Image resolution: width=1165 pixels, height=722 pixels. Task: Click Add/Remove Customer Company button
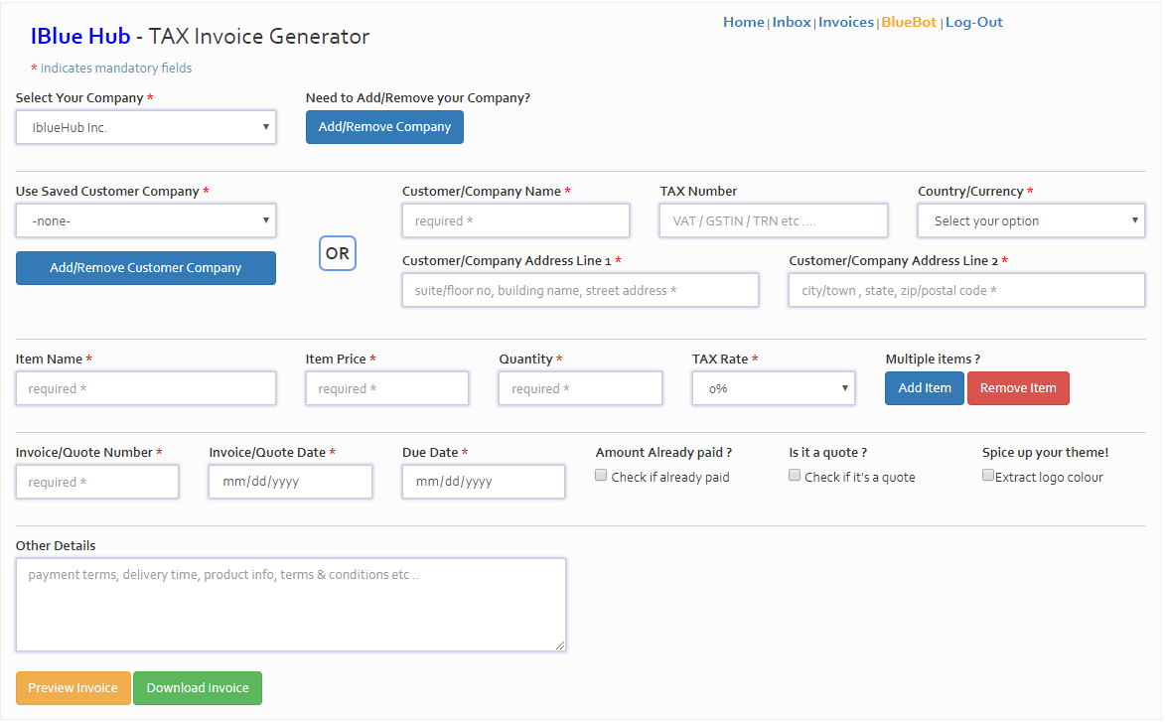click(x=146, y=268)
